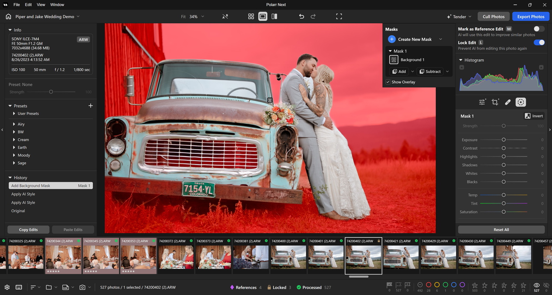Open Add mask dropdown arrow

coord(413,71)
